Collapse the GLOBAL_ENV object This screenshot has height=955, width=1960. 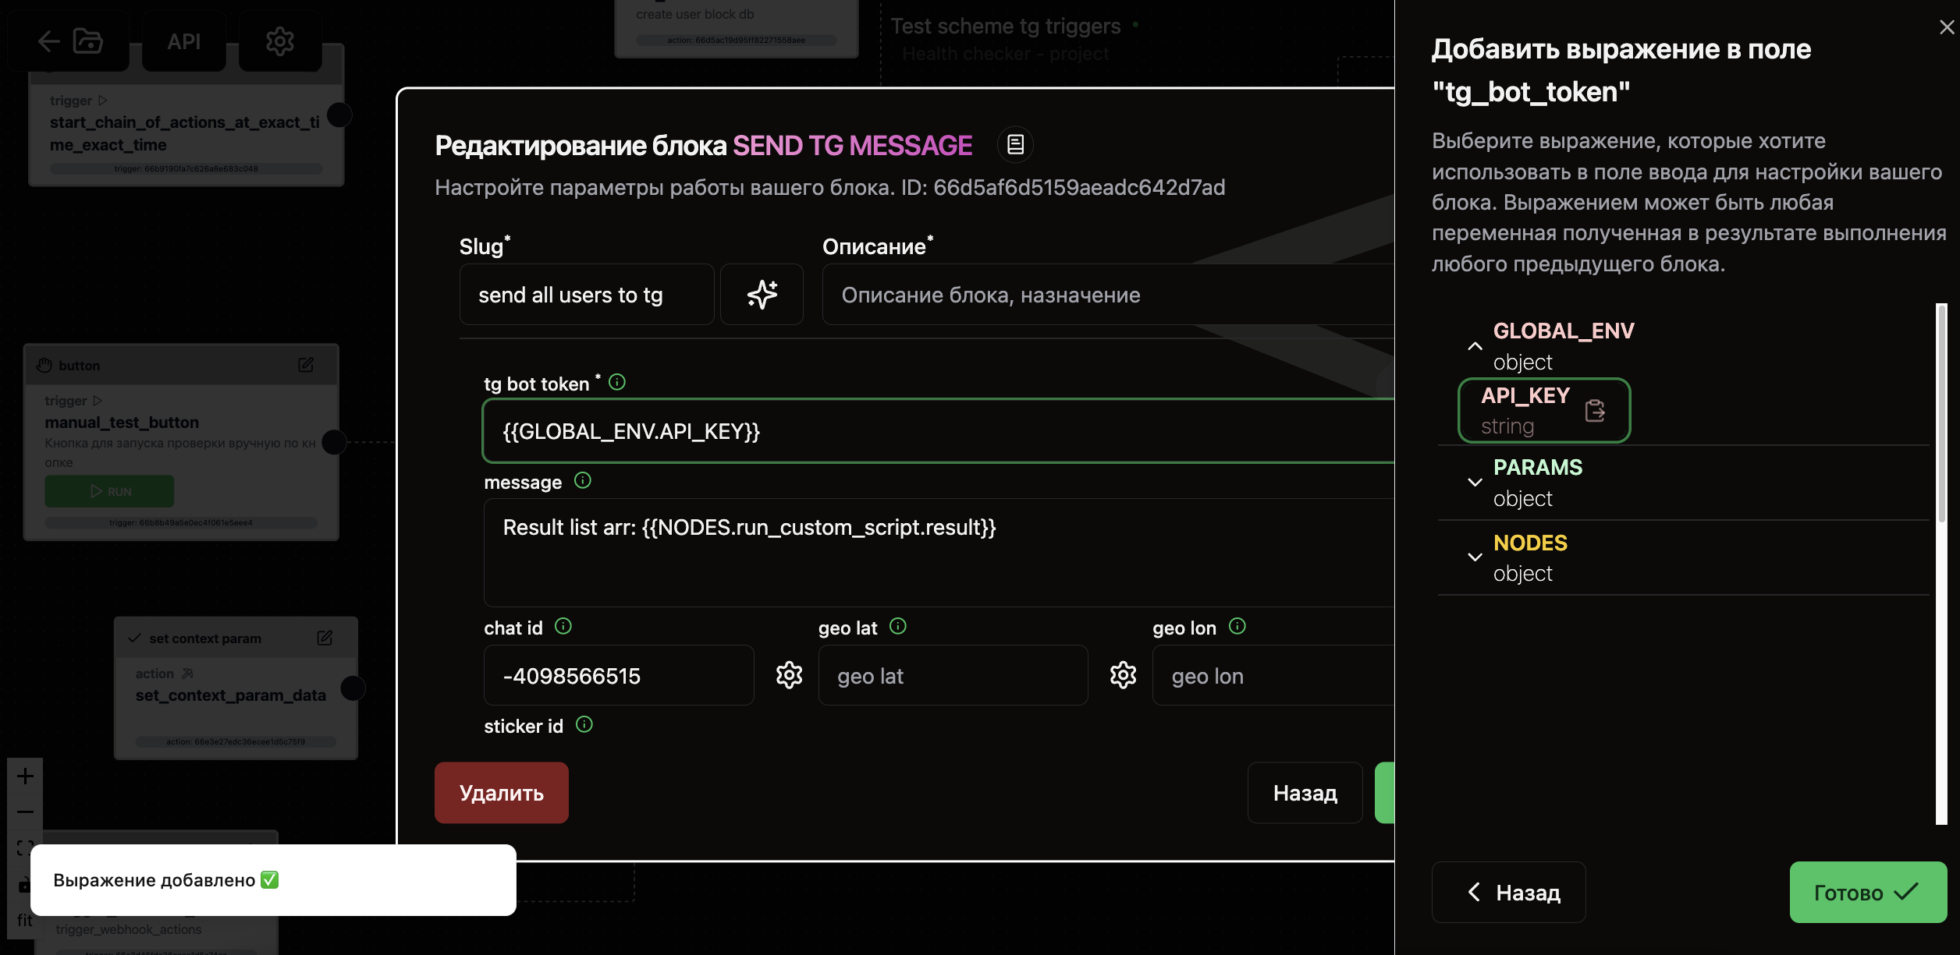coord(1475,346)
